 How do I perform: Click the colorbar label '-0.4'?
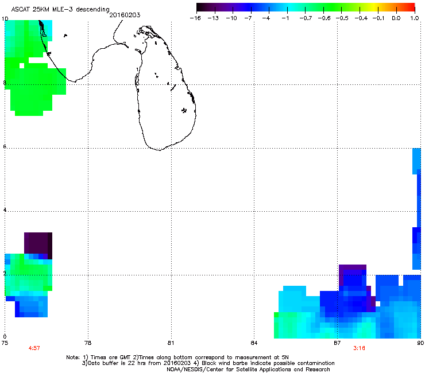tap(361, 18)
